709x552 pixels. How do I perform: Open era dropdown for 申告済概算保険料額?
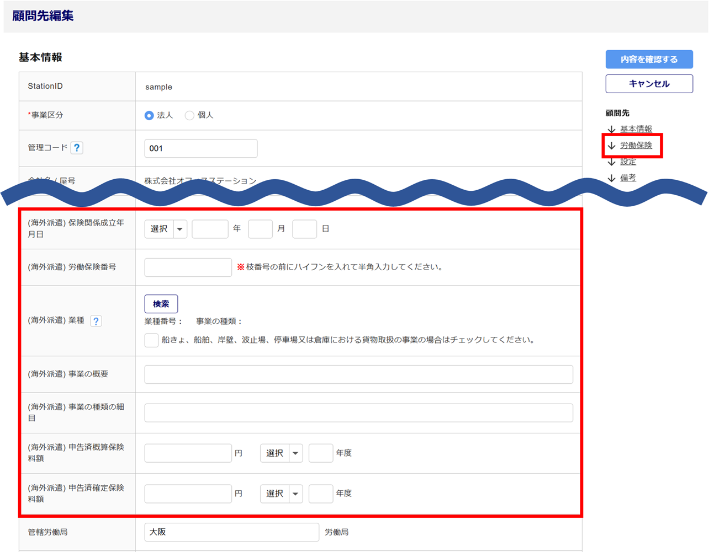(281, 453)
